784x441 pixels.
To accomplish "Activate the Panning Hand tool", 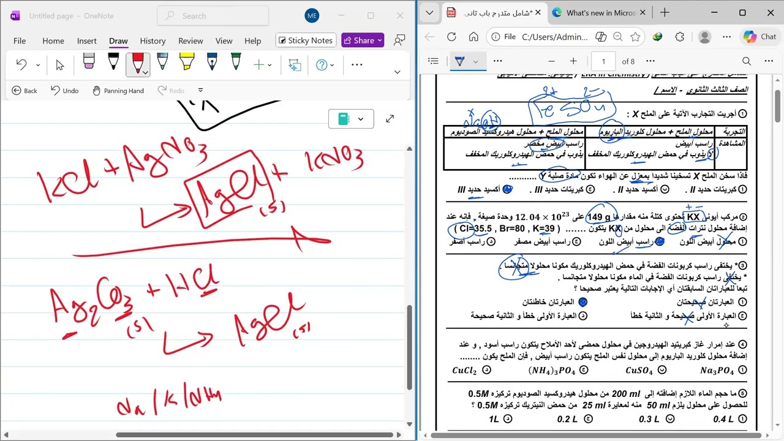I will click(x=118, y=91).
